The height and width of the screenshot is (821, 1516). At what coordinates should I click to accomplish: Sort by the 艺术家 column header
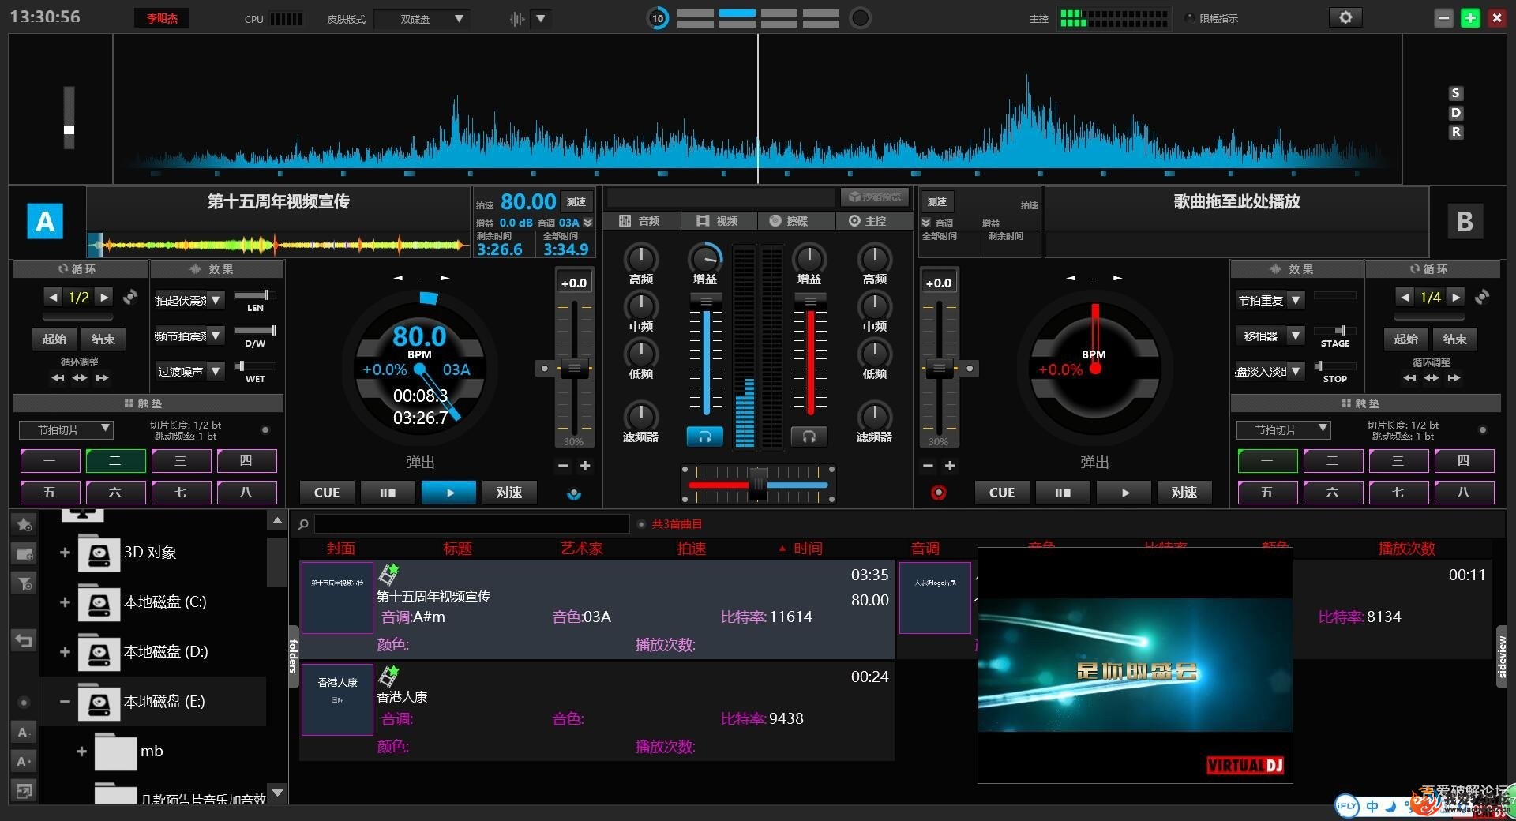tap(581, 549)
